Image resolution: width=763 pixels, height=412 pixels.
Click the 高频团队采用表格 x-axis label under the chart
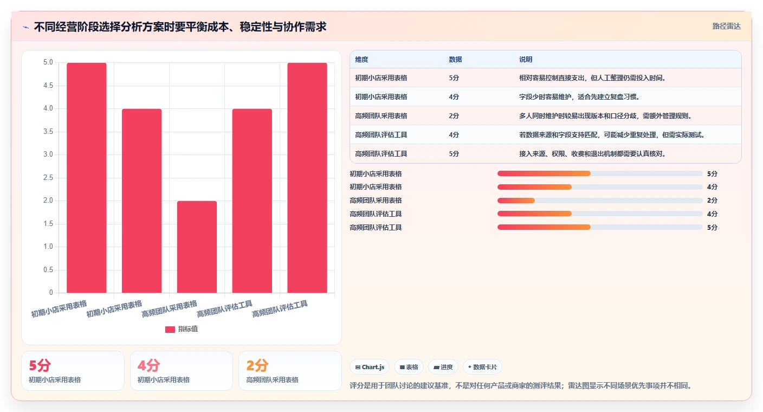169,308
